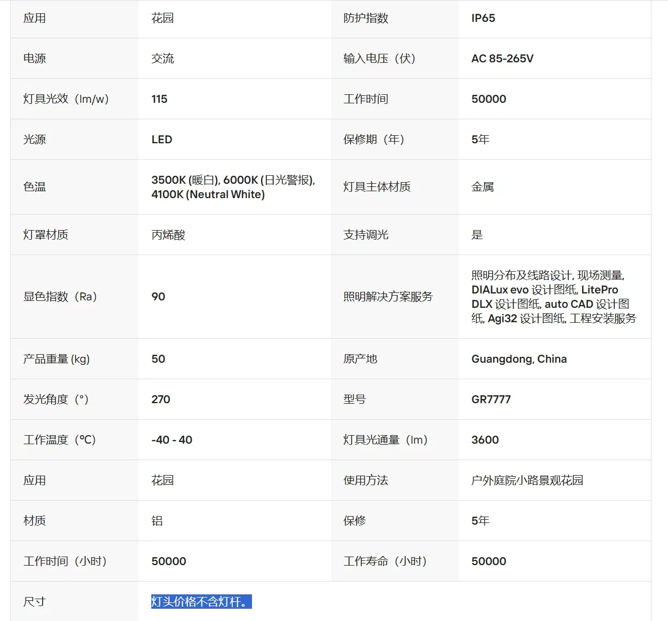Select the 丙烯酸 lampshade material value
The width and height of the screenshot is (668, 621).
click(168, 235)
